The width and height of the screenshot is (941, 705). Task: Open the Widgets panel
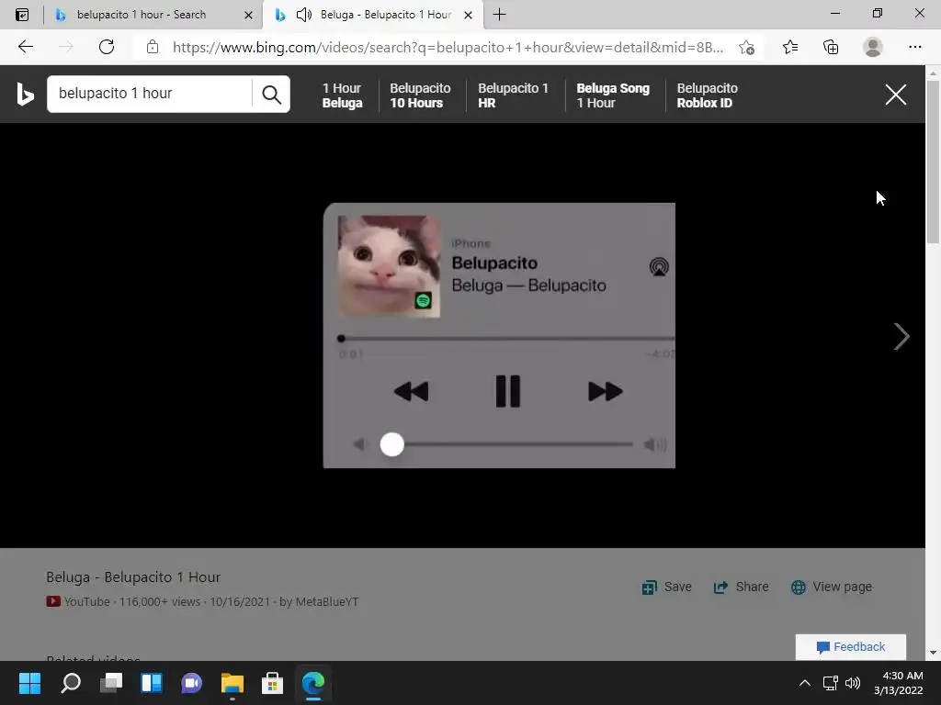152,683
